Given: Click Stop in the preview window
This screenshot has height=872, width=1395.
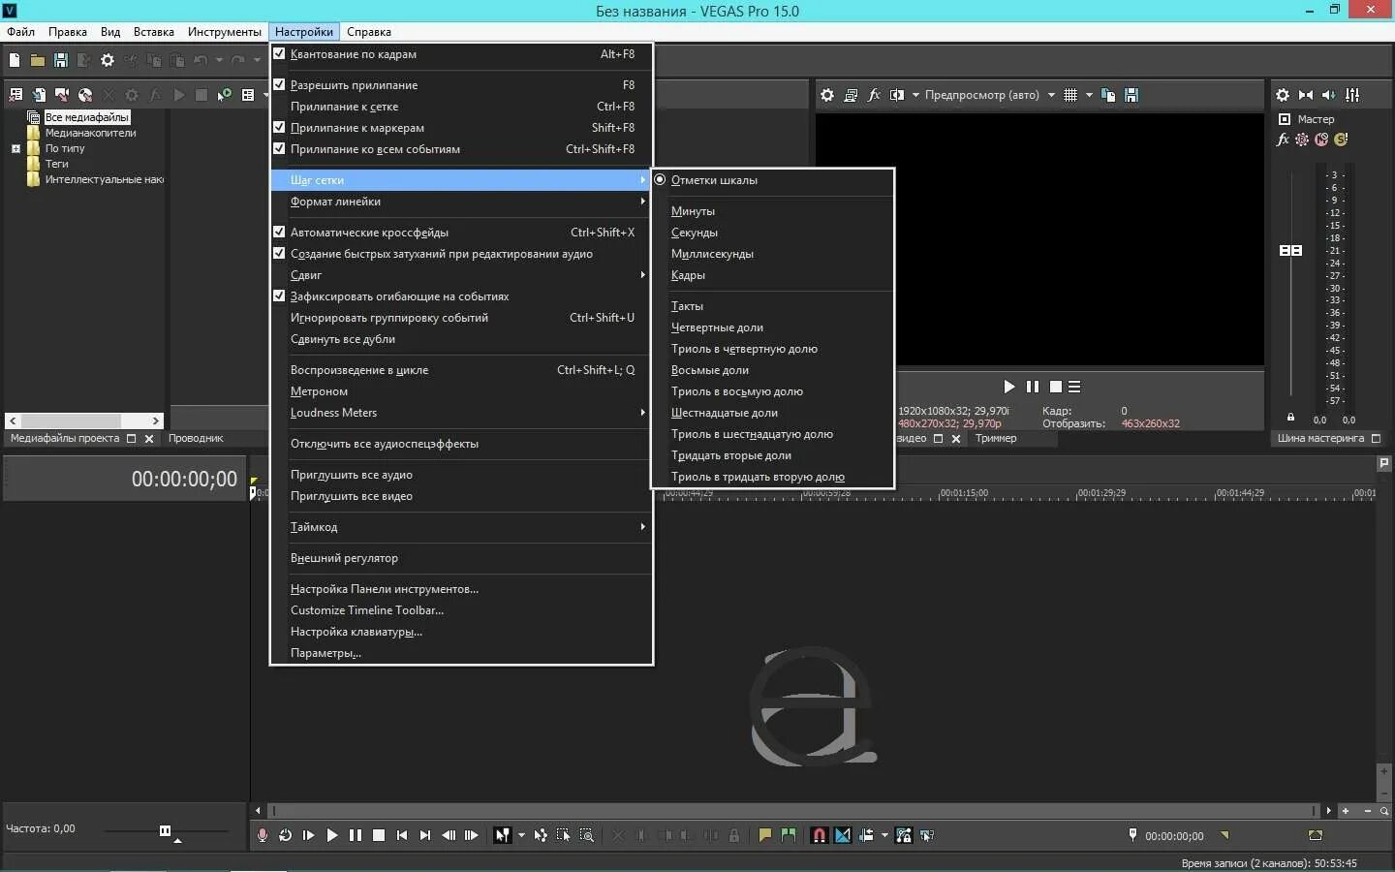Looking at the screenshot, I should 1056,387.
